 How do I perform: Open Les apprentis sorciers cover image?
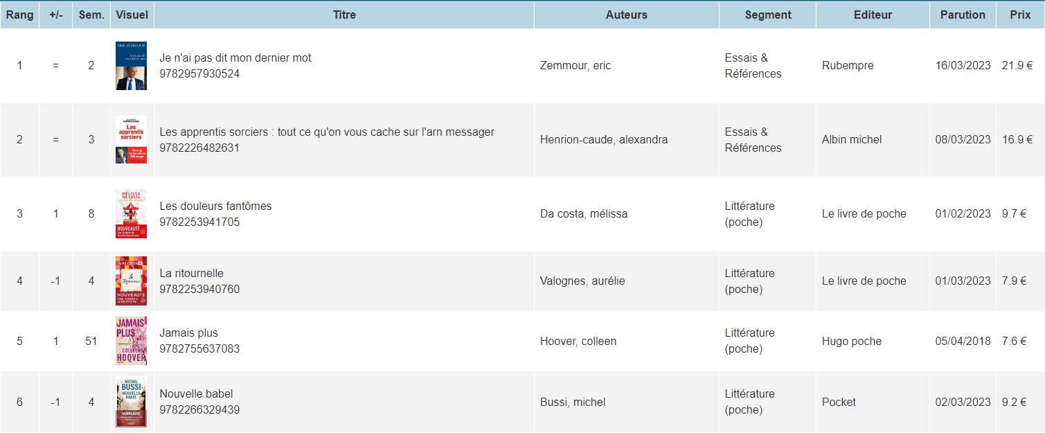coord(131,139)
